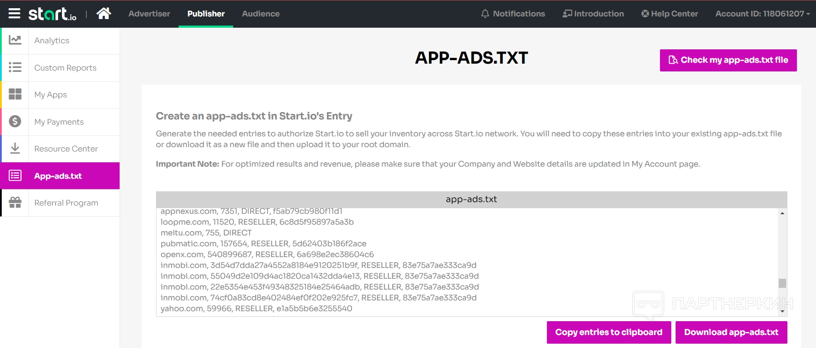Screen dimensions: 816x348
Task: Click the Analytics chart icon
Action: 15,40
